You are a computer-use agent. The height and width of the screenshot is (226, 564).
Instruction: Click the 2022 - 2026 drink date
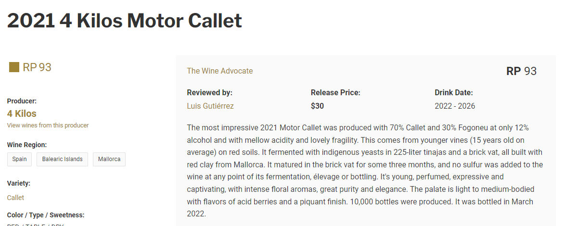pyautogui.click(x=455, y=106)
